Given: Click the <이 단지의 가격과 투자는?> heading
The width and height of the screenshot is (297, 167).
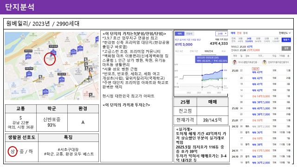Looking at the screenshot, I should [126, 105].
